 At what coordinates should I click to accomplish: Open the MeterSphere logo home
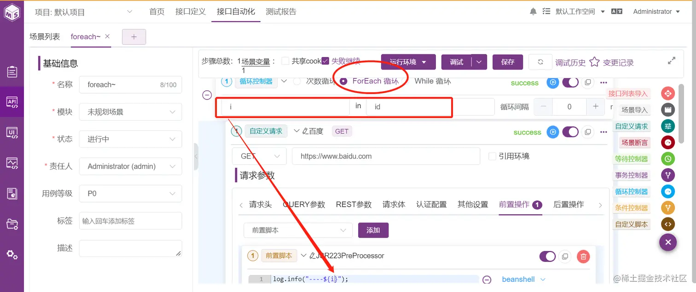(12, 12)
